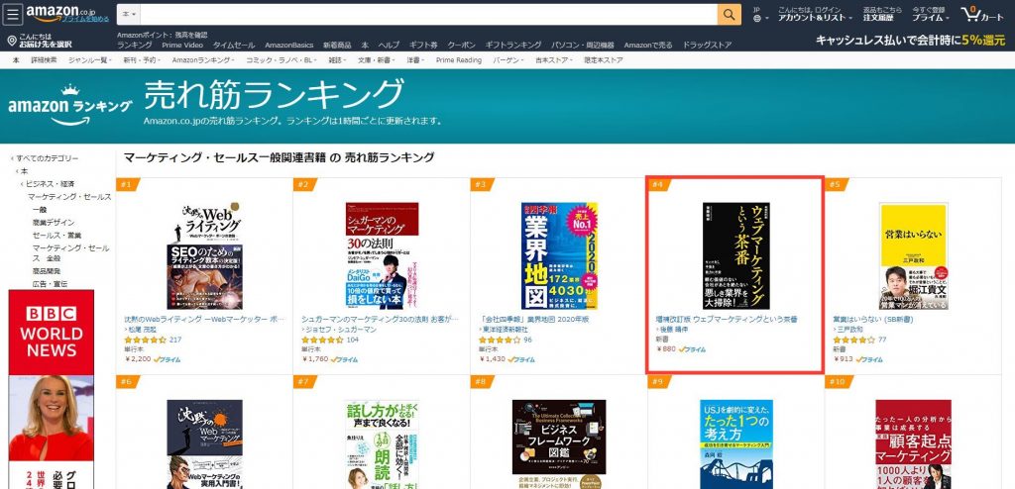Click the main search text field
The image size is (1015, 489).
(428, 14)
